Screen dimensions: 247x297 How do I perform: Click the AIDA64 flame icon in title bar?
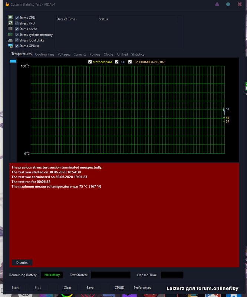pyautogui.click(x=7, y=4)
